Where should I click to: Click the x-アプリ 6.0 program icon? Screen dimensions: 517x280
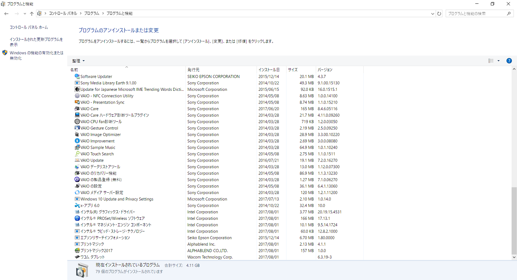[x=77, y=205]
